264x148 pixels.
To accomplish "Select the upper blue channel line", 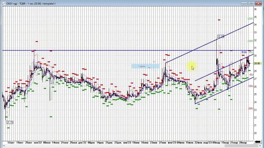I will click(209, 43).
